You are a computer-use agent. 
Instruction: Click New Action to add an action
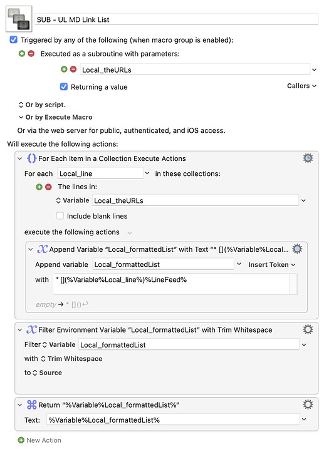[39, 440]
